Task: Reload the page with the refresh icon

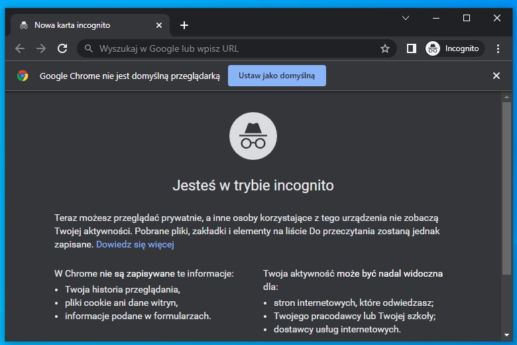Action: coord(62,48)
